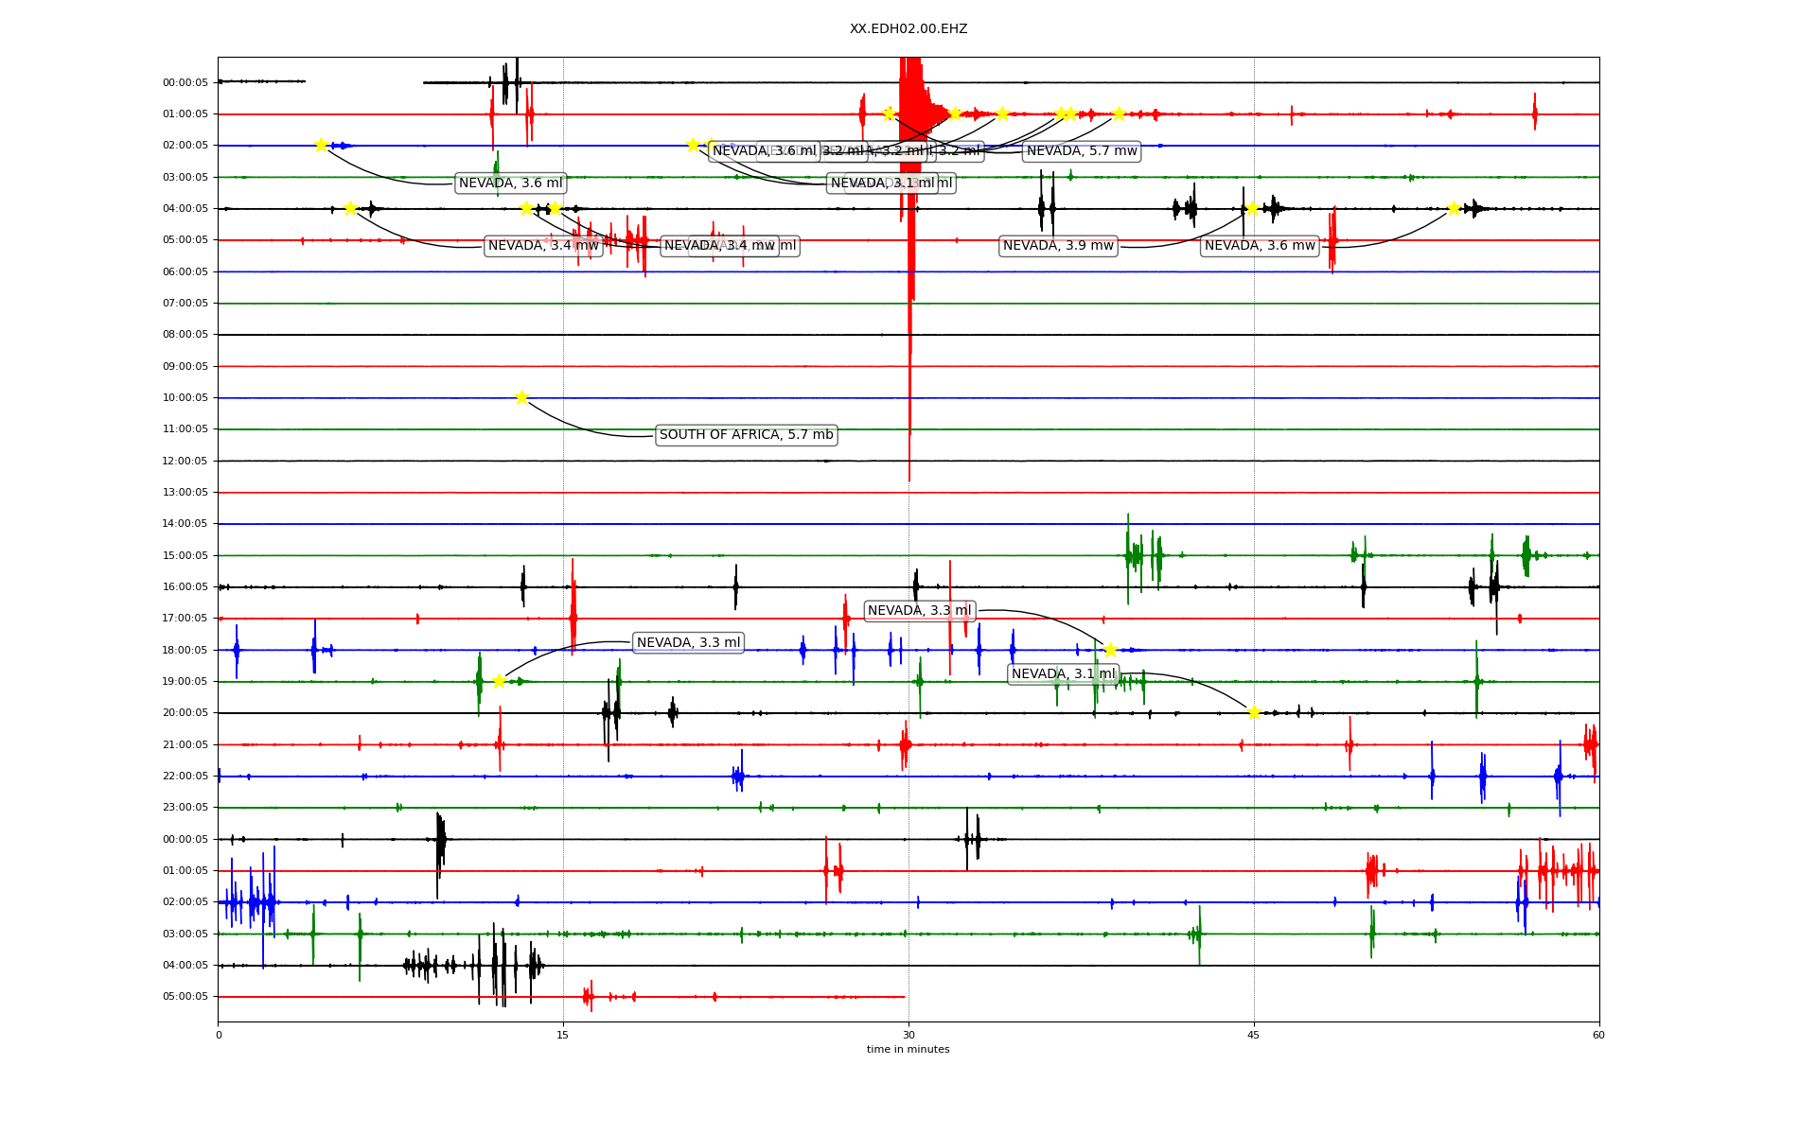Select the NEVADA, 3.9 mw annotation label
1817x1135 pixels.
coord(1058,246)
